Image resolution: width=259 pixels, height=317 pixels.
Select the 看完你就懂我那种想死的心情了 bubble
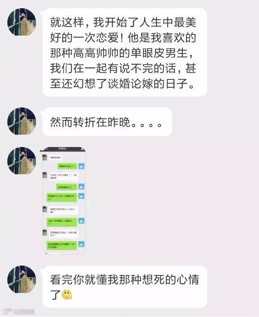[125, 287]
